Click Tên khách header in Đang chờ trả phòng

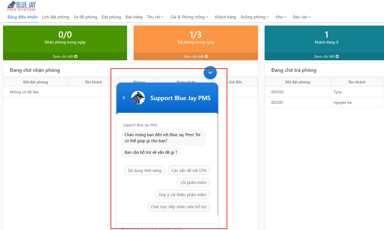coord(357,82)
